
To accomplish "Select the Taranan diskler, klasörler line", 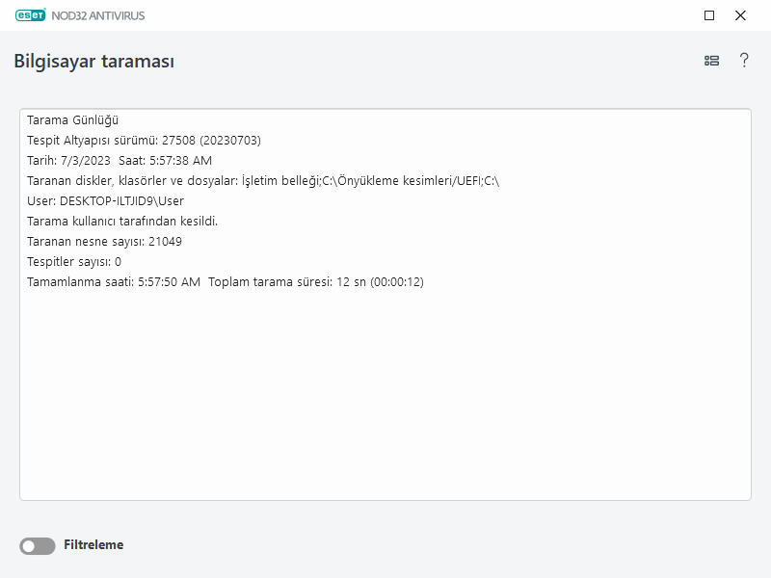I will (x=262, y=181).
